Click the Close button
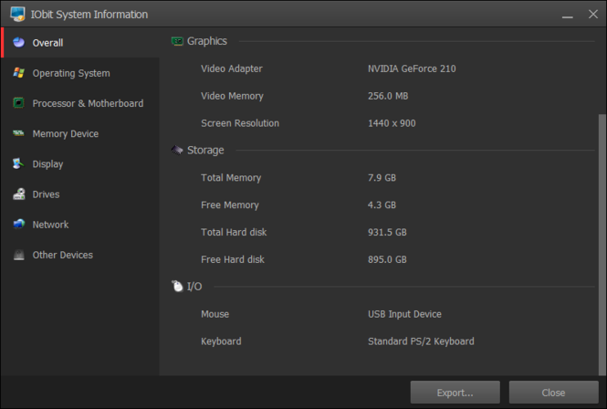Screen dimensions: 607x409 [553, 393]
